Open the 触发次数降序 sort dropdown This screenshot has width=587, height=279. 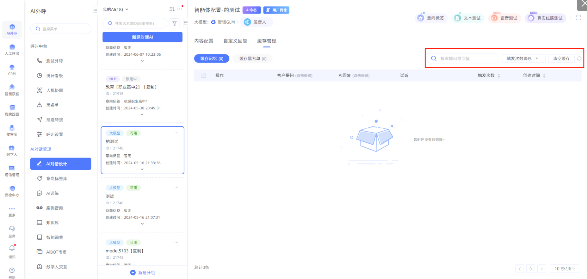point(523,59)
